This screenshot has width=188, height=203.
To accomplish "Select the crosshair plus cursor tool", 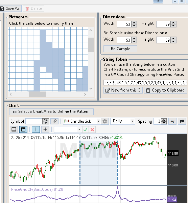I will point(45,129).
